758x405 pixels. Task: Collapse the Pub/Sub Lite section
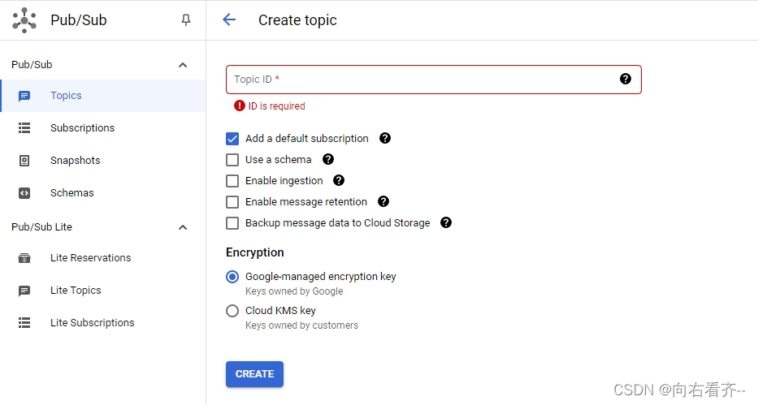[x=183, y=227]
